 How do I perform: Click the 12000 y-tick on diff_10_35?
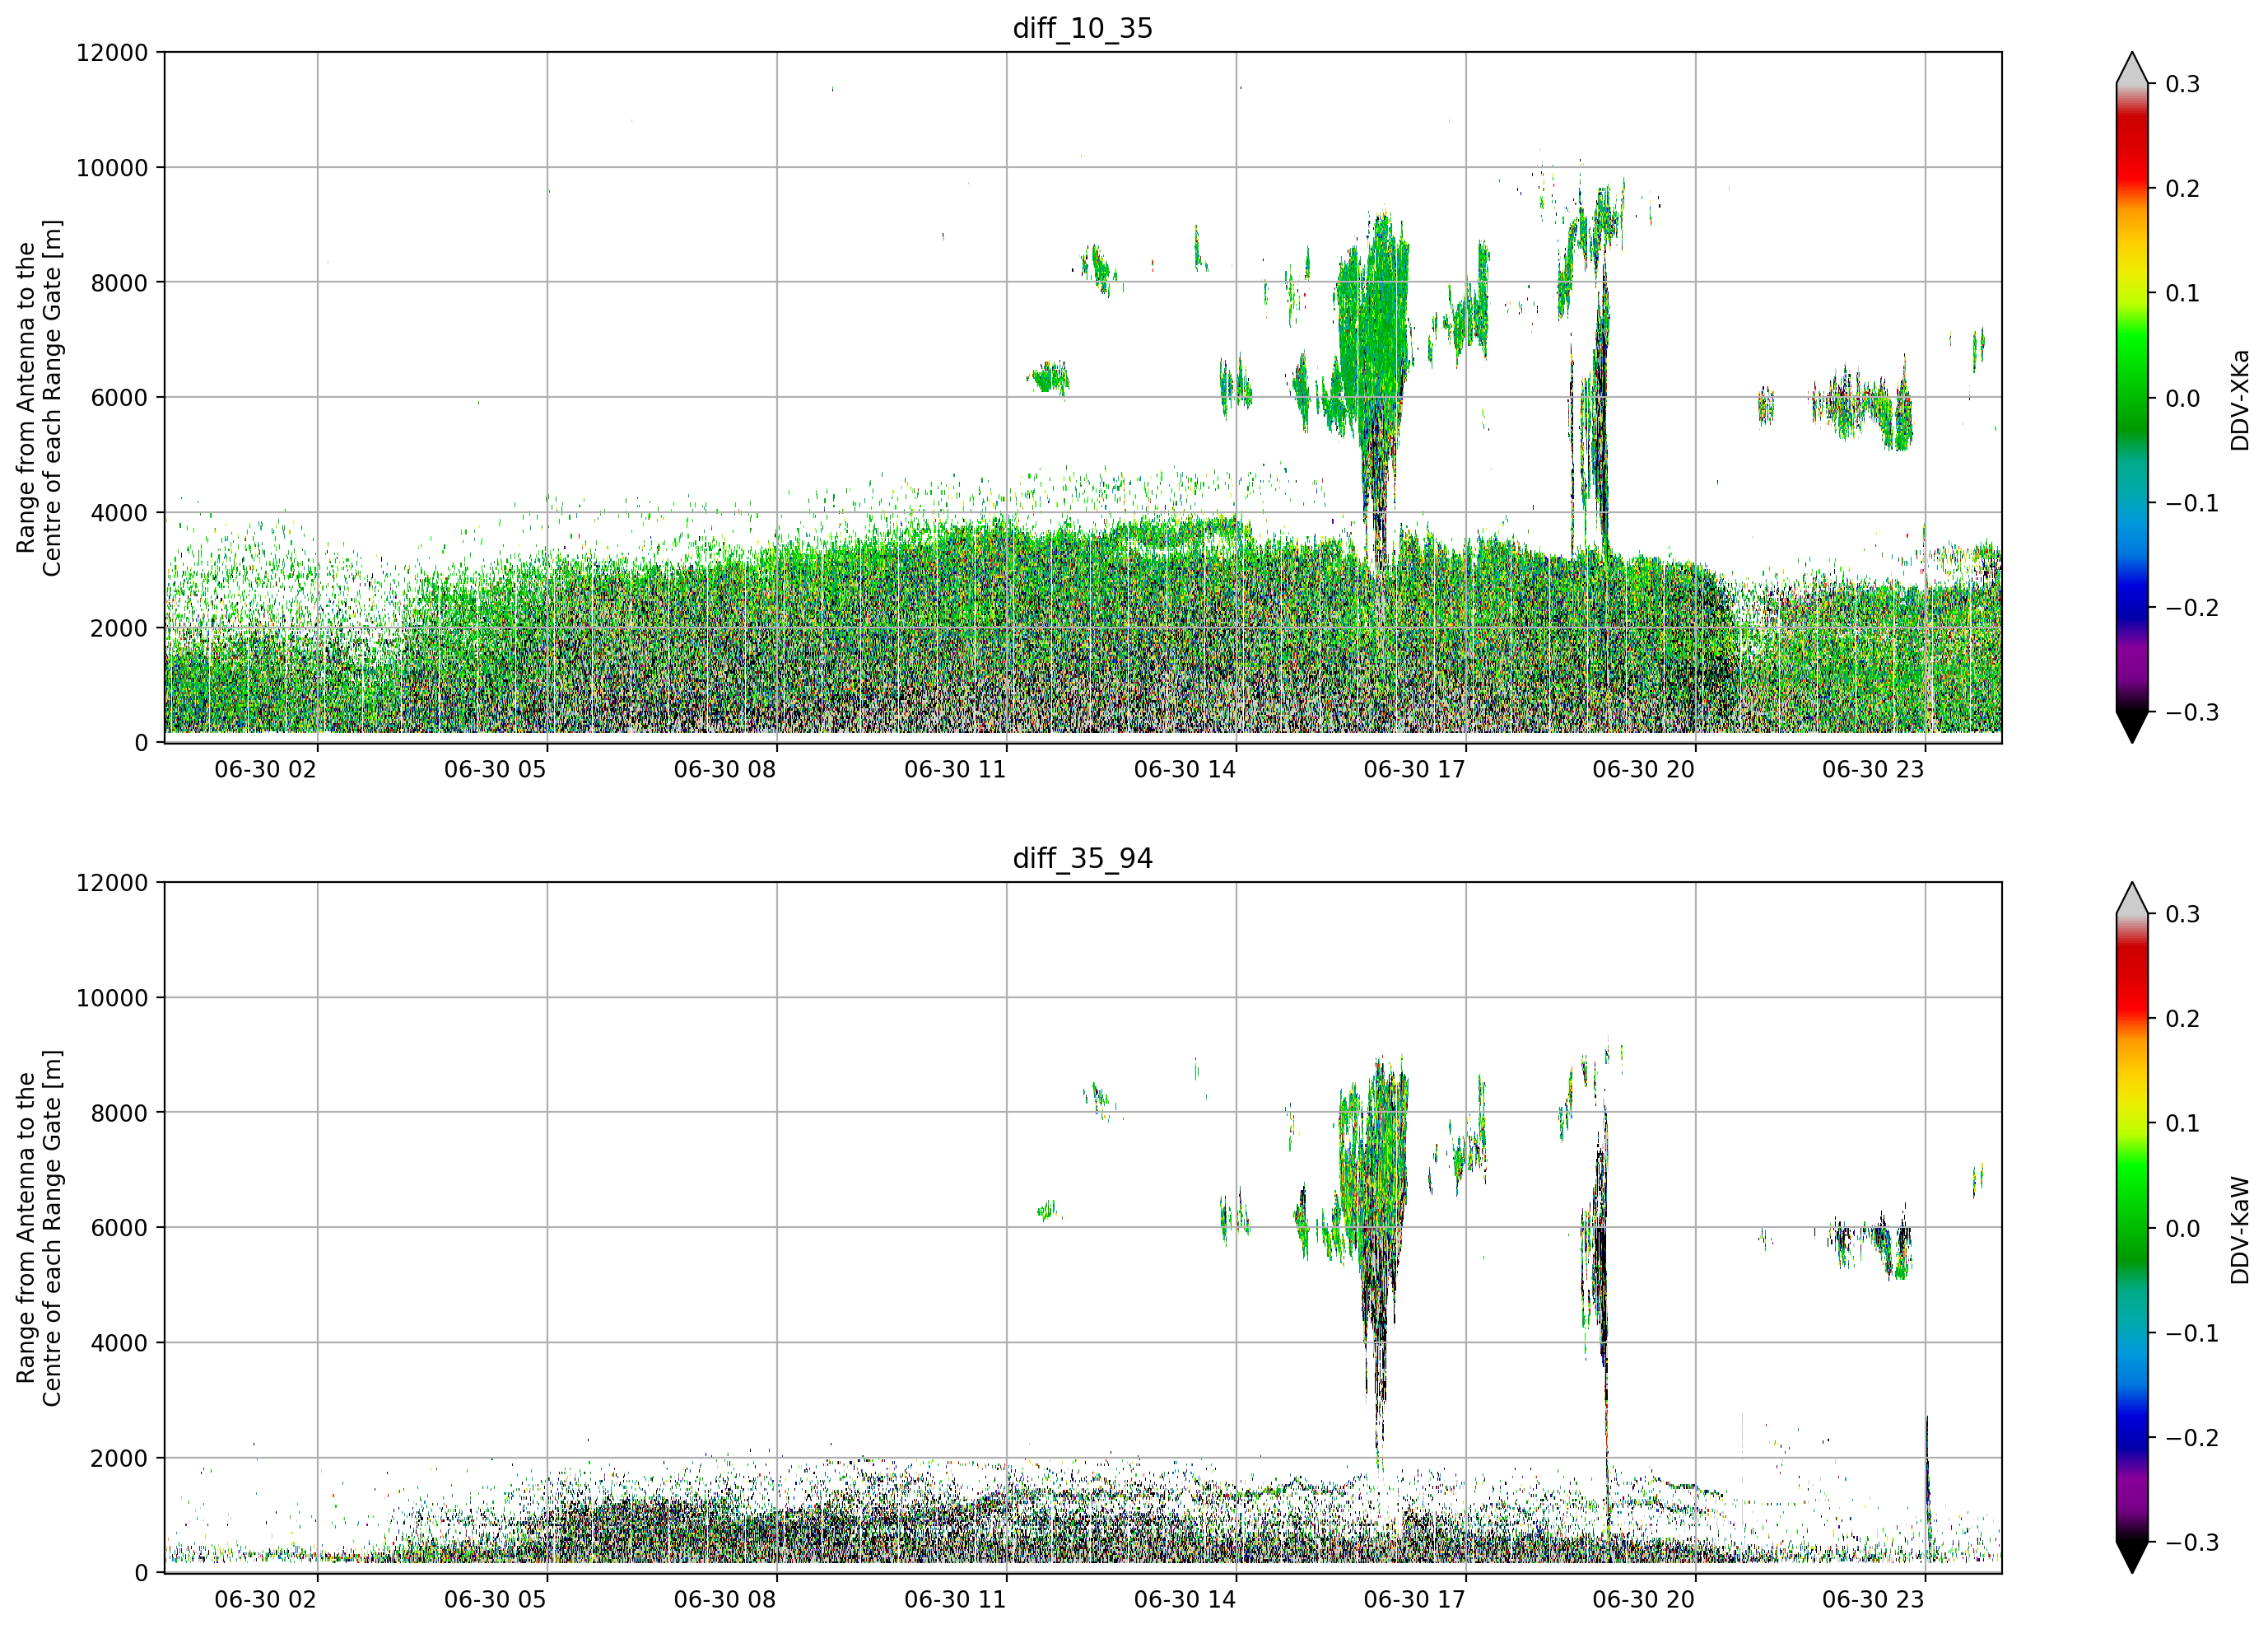pos(112,52)
